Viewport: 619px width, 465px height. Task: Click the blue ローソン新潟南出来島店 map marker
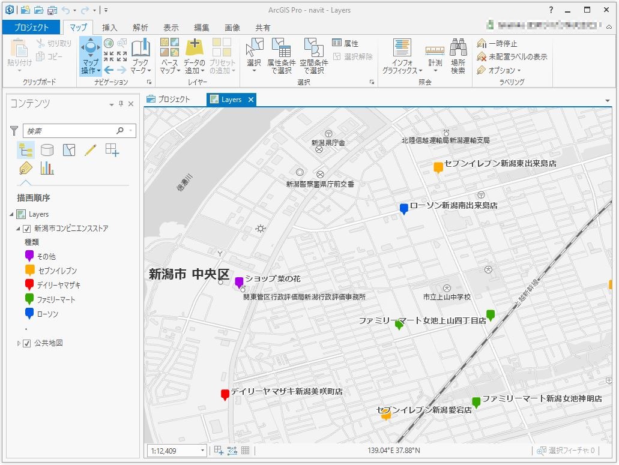click(404, 209)
